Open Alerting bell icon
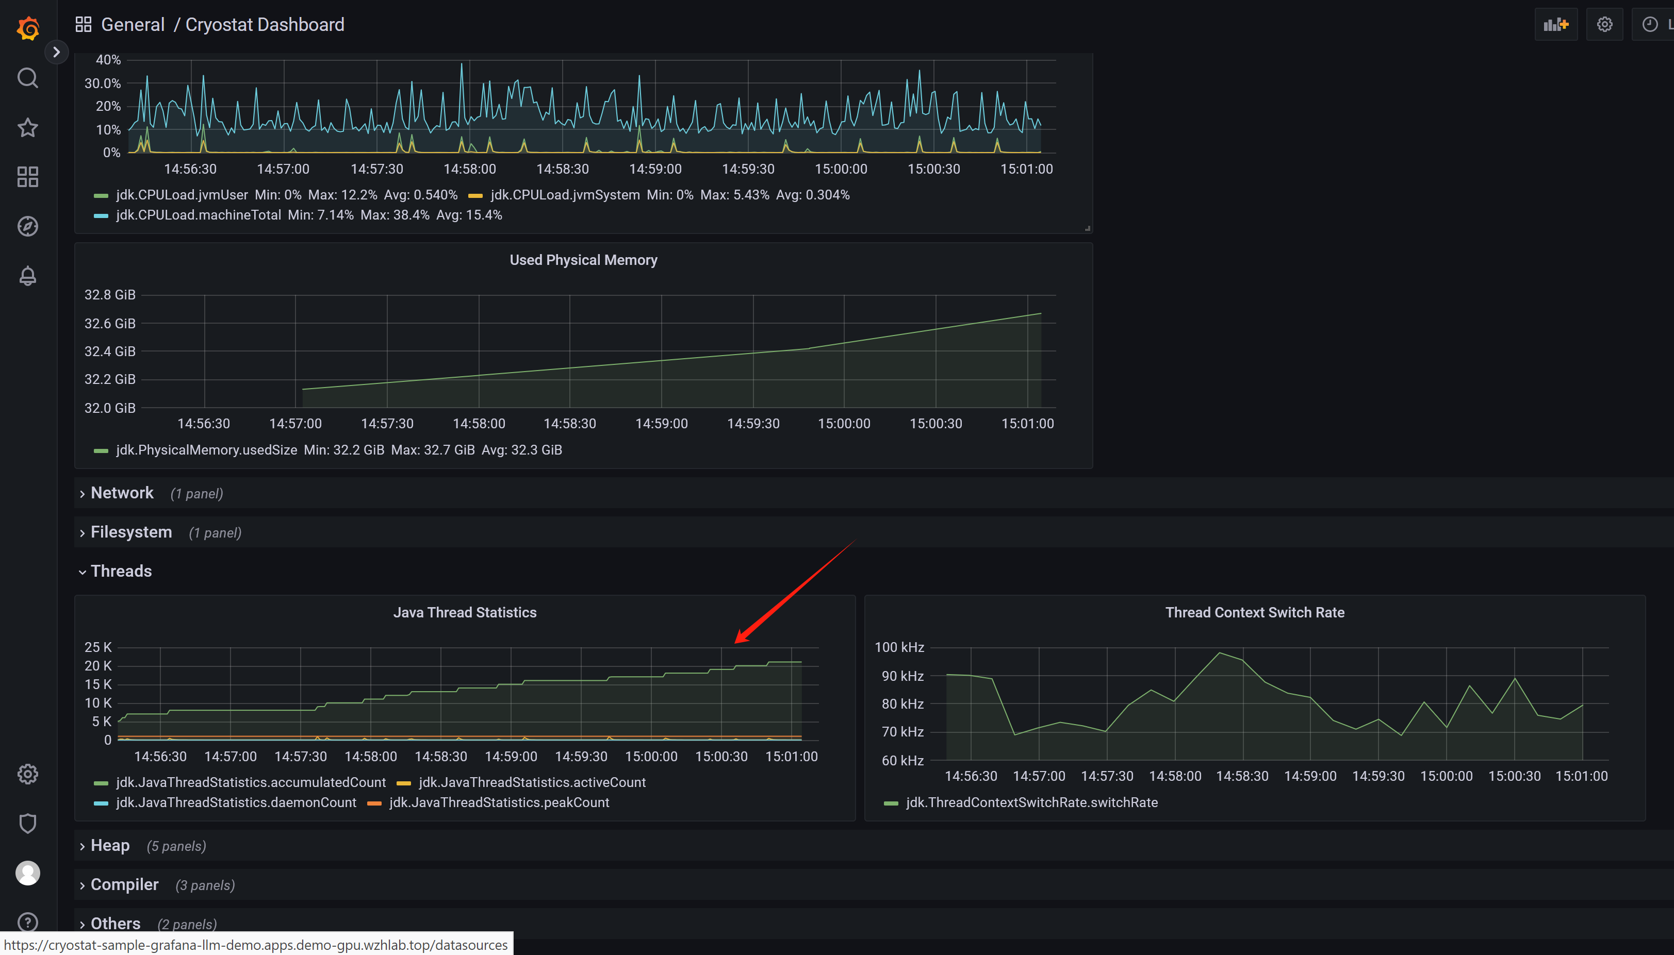Image resolution: width=1674 pixels, height=955 pixels. tap(27, 276)
